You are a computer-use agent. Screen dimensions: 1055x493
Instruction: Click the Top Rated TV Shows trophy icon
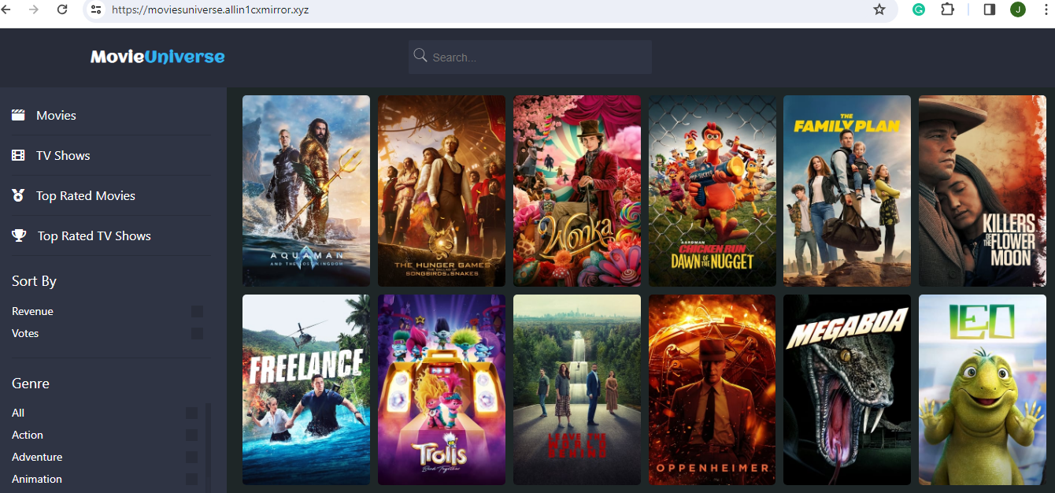pos(19,235)
